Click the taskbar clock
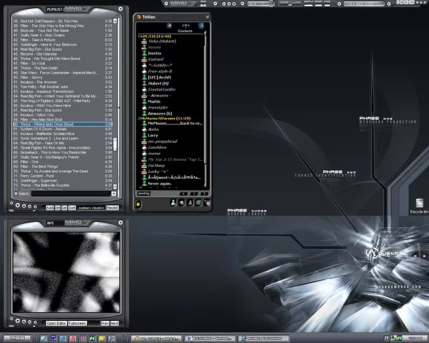 415,338
